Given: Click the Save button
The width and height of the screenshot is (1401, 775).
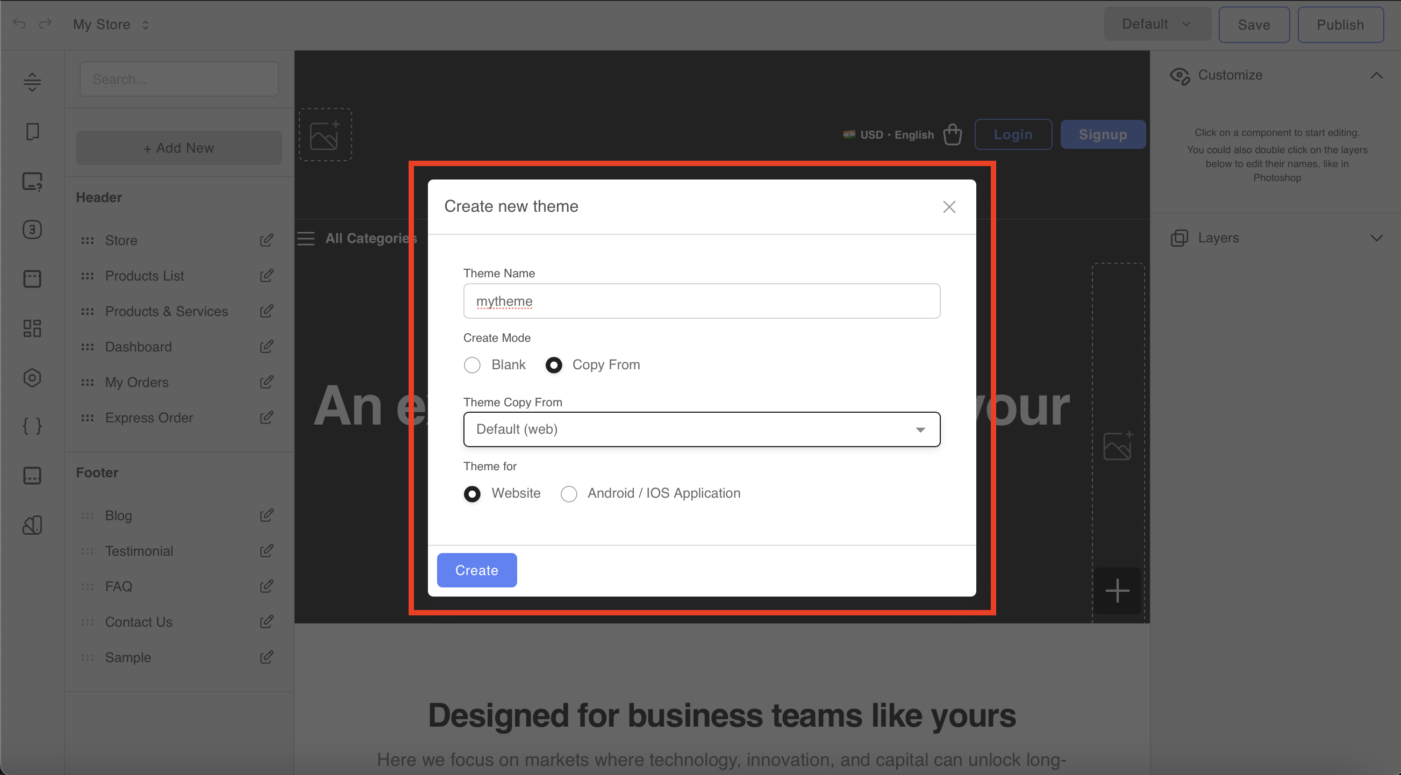Looking at the screenshot, I should click(1254, 25).
